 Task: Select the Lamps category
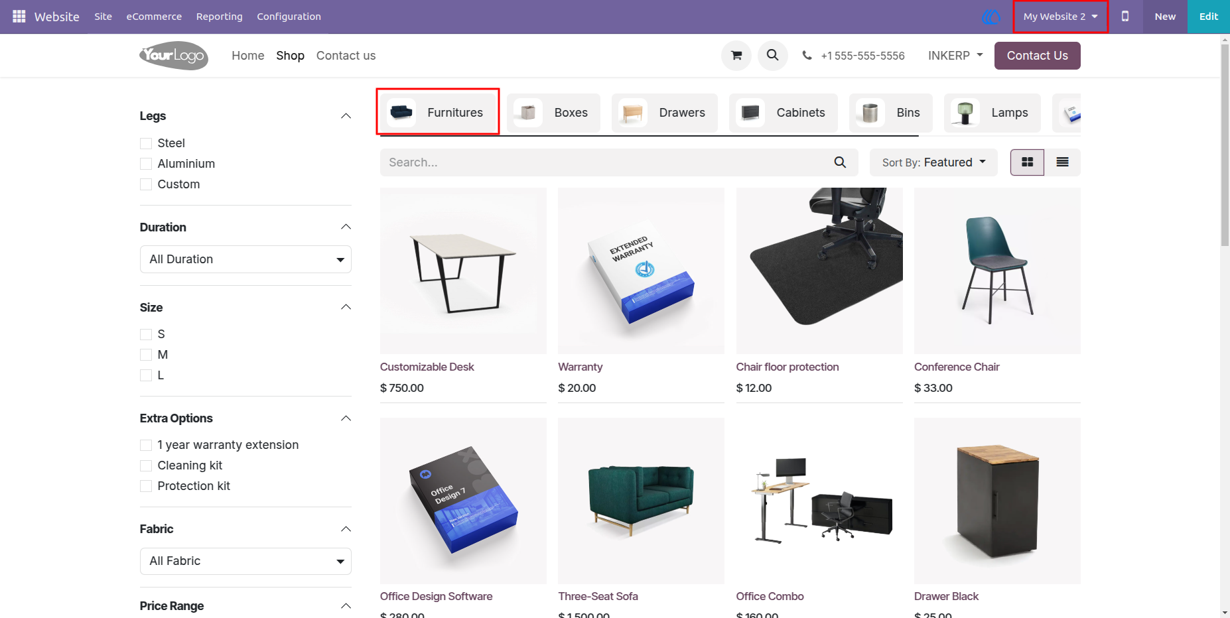click(992, 113)
